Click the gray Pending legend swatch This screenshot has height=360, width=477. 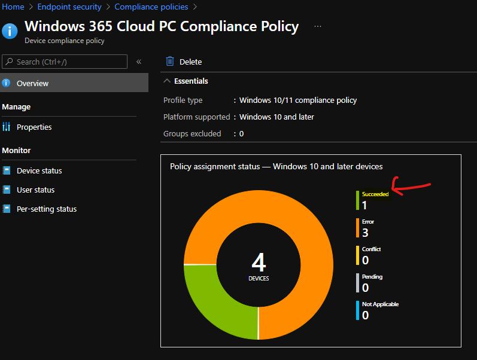(357, 283)
